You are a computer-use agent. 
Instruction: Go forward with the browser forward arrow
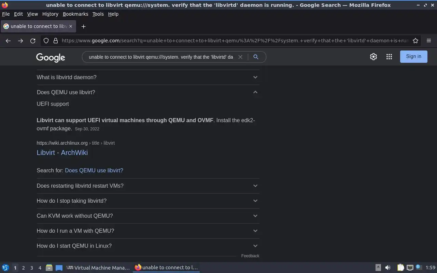coord(20,41)
